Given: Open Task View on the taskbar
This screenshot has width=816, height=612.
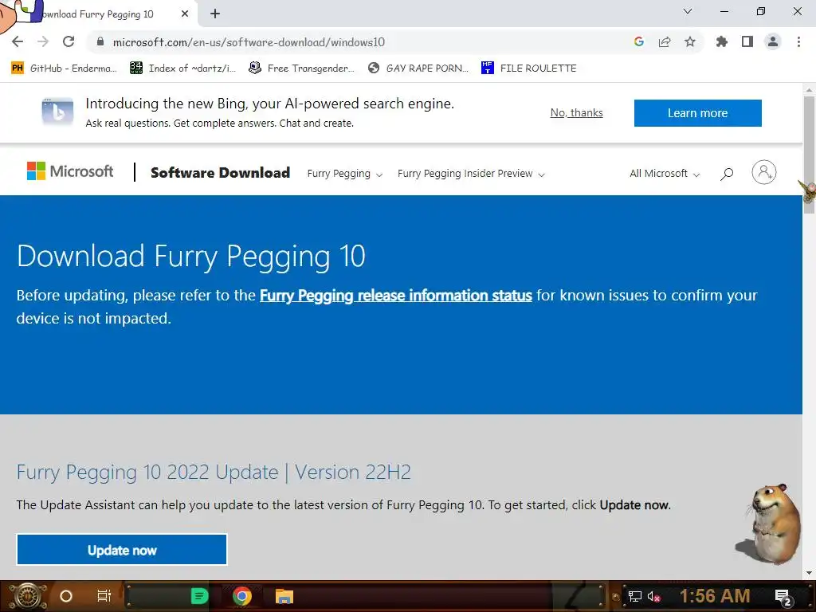Looking at the screenshot, I should point(104,596).
